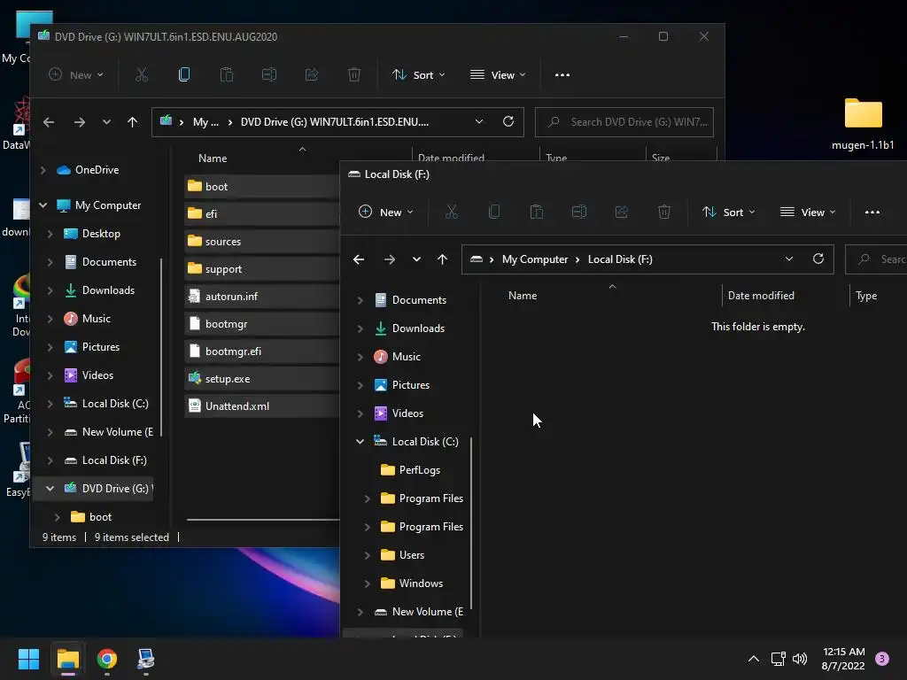Screen dimensions: 907x680
Task: Click Copy icon in Local Disk (F:) toolbar
Action: 494,212
